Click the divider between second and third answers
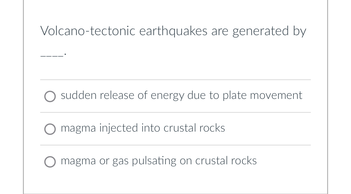Screen dimensions: 351x194 tap(175, 145)
